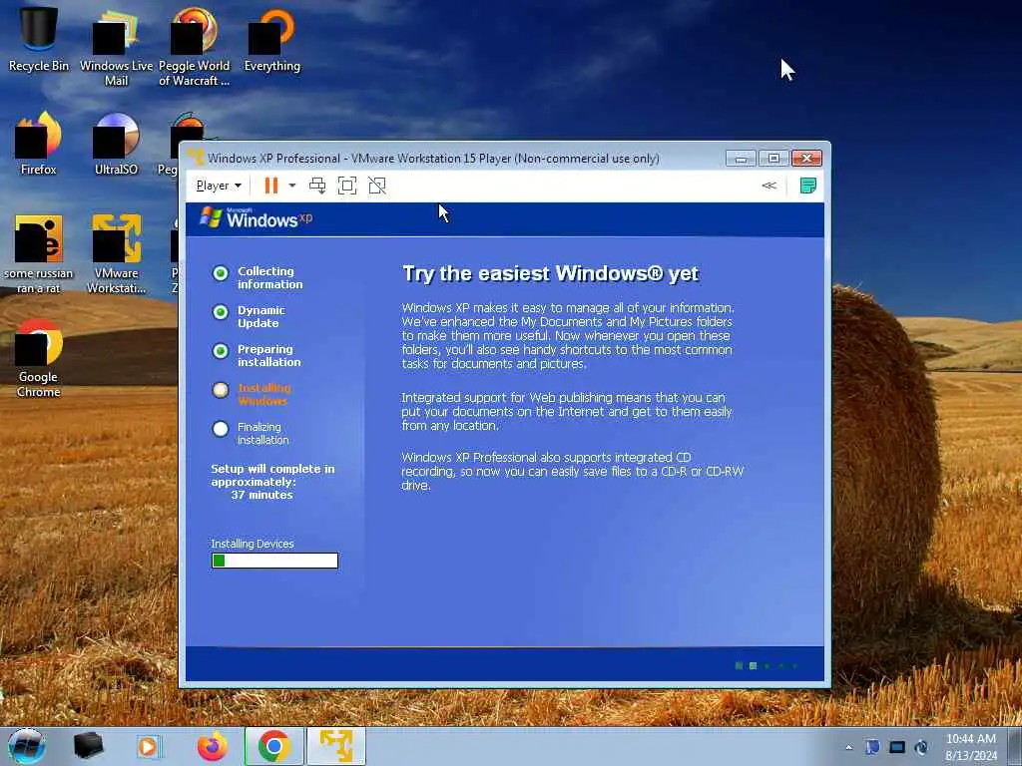Open the green notes icon in VMware
1022x766 pixels.
(807, 186)
